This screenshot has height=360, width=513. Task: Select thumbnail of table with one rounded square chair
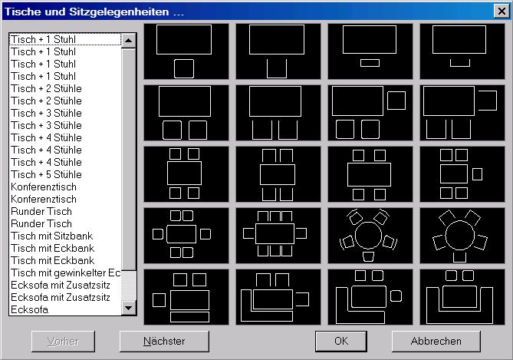(x=186, y=51)
